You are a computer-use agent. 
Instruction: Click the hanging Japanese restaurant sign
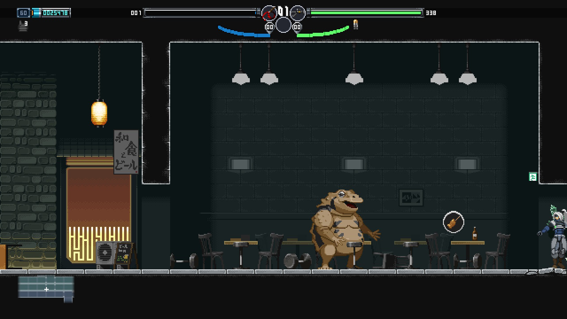click(126, 152)
